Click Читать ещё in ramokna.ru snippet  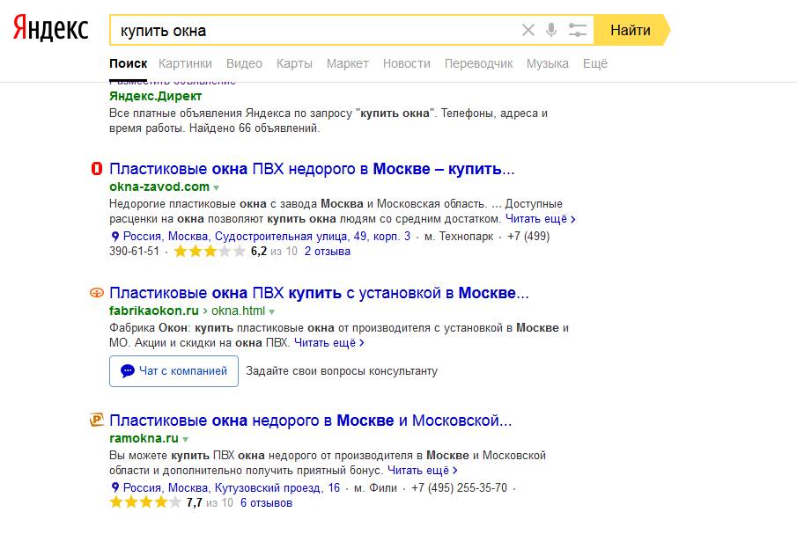[x=423, y=471]
